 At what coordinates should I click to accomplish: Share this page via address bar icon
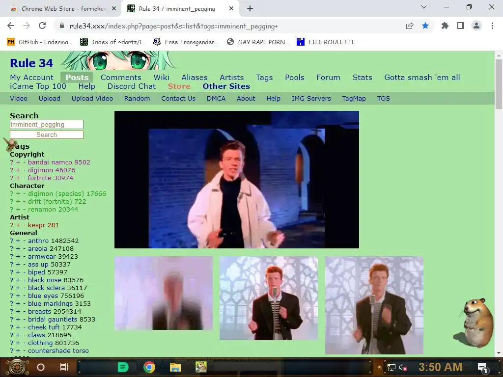(409, 26)
